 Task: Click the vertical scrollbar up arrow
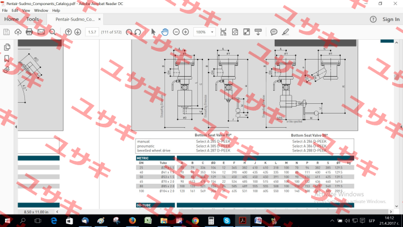tap(397, 43)
